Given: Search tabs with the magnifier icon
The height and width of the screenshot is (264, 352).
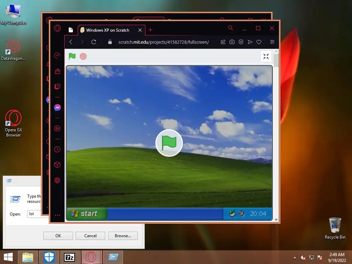Looking at the screenshot, I should point(231,28).
